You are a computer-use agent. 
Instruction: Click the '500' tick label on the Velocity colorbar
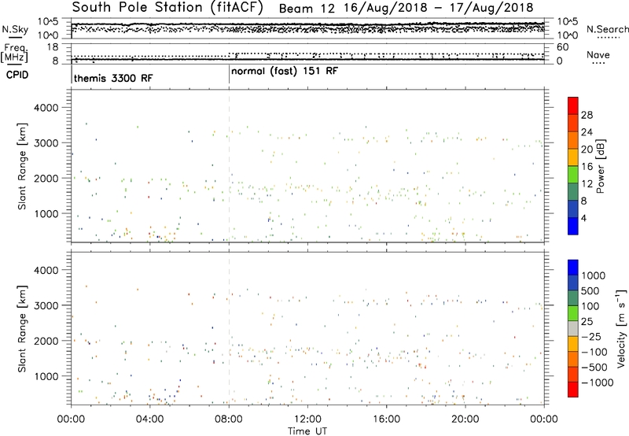point(590,290)
